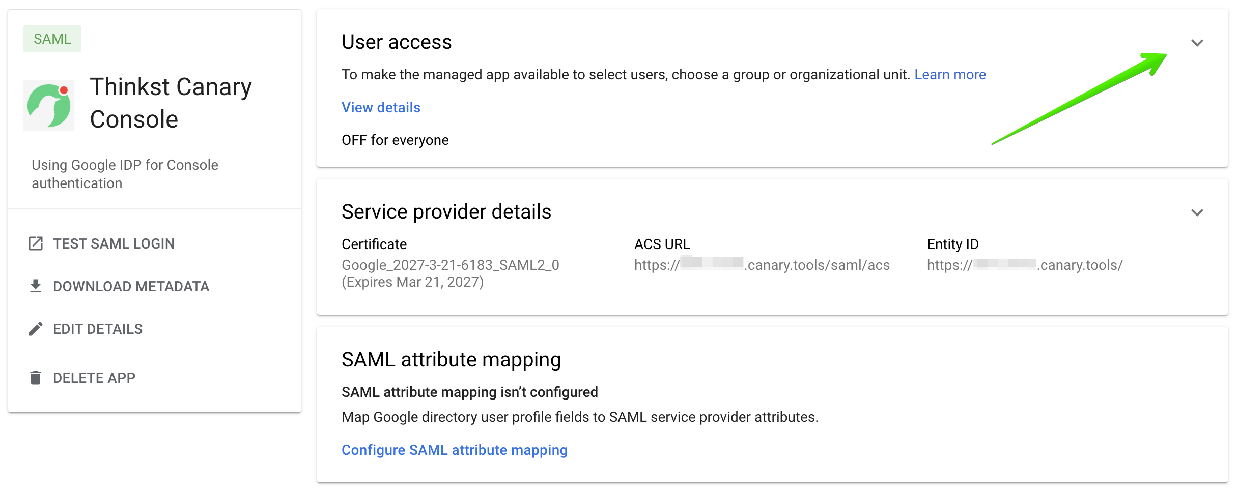Click the trash can delete icon
This screenshot has width=1238, height=491.
coord(36,378)
